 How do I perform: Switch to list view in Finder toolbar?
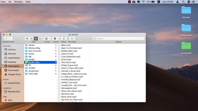click(x=32, y=39)
